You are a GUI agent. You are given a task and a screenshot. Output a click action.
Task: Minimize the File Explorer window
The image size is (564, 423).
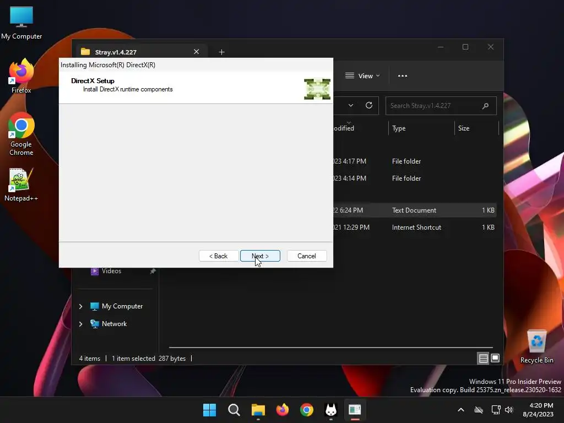[x=441, y=47]
